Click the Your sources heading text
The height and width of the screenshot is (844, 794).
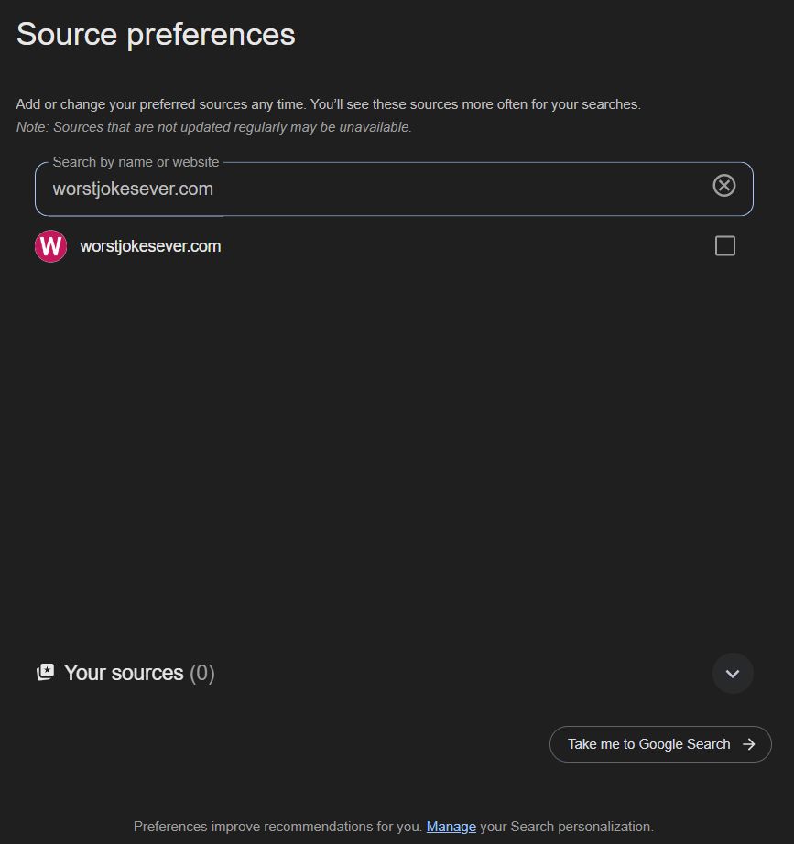coord(124,673)
